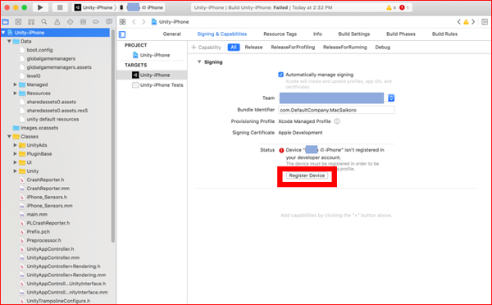Toggle the targets list sidebar icon

pos(122,34)
